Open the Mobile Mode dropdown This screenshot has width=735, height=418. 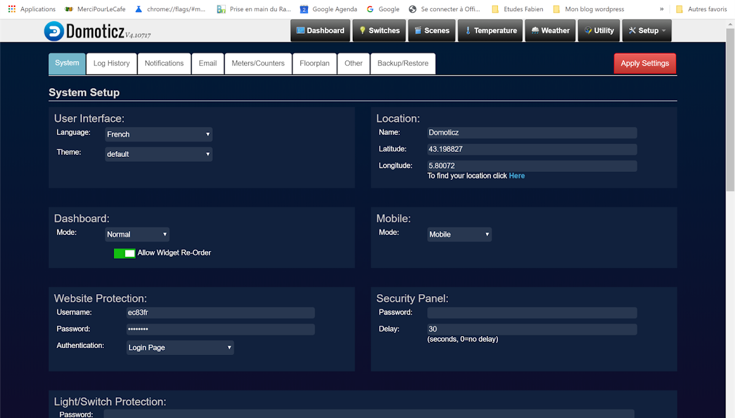click(459, 234)
